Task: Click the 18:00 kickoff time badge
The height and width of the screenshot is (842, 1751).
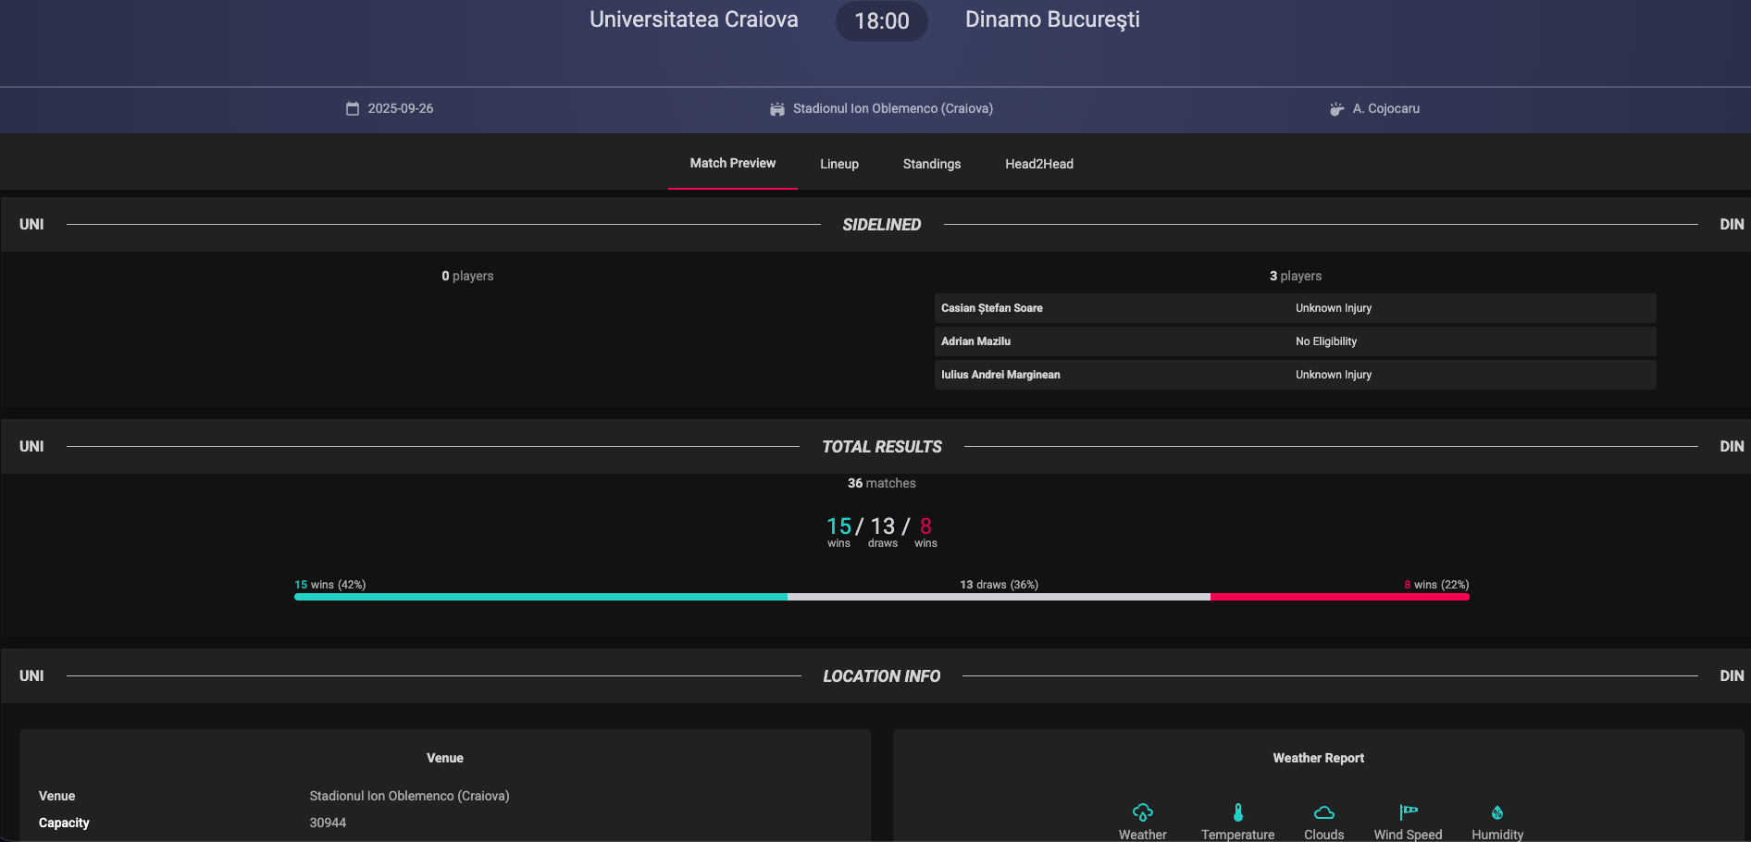Action: point(882,20)
